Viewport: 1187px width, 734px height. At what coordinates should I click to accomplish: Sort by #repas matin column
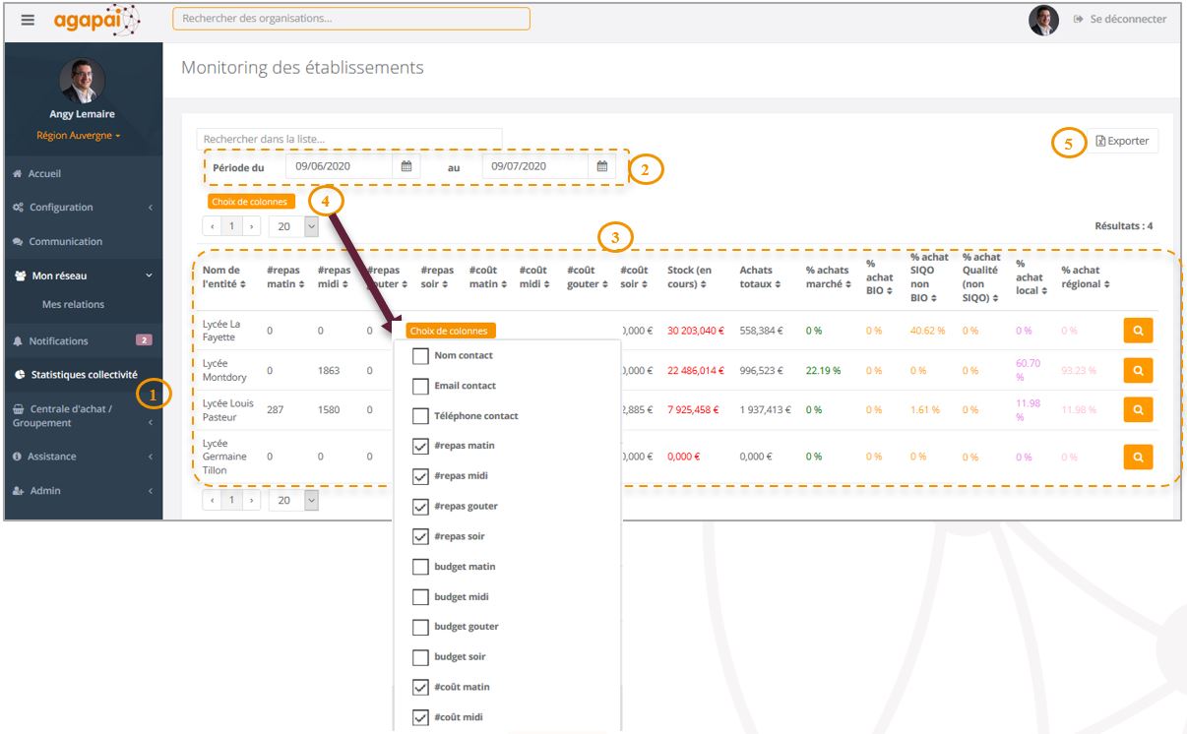pos(287,277)
